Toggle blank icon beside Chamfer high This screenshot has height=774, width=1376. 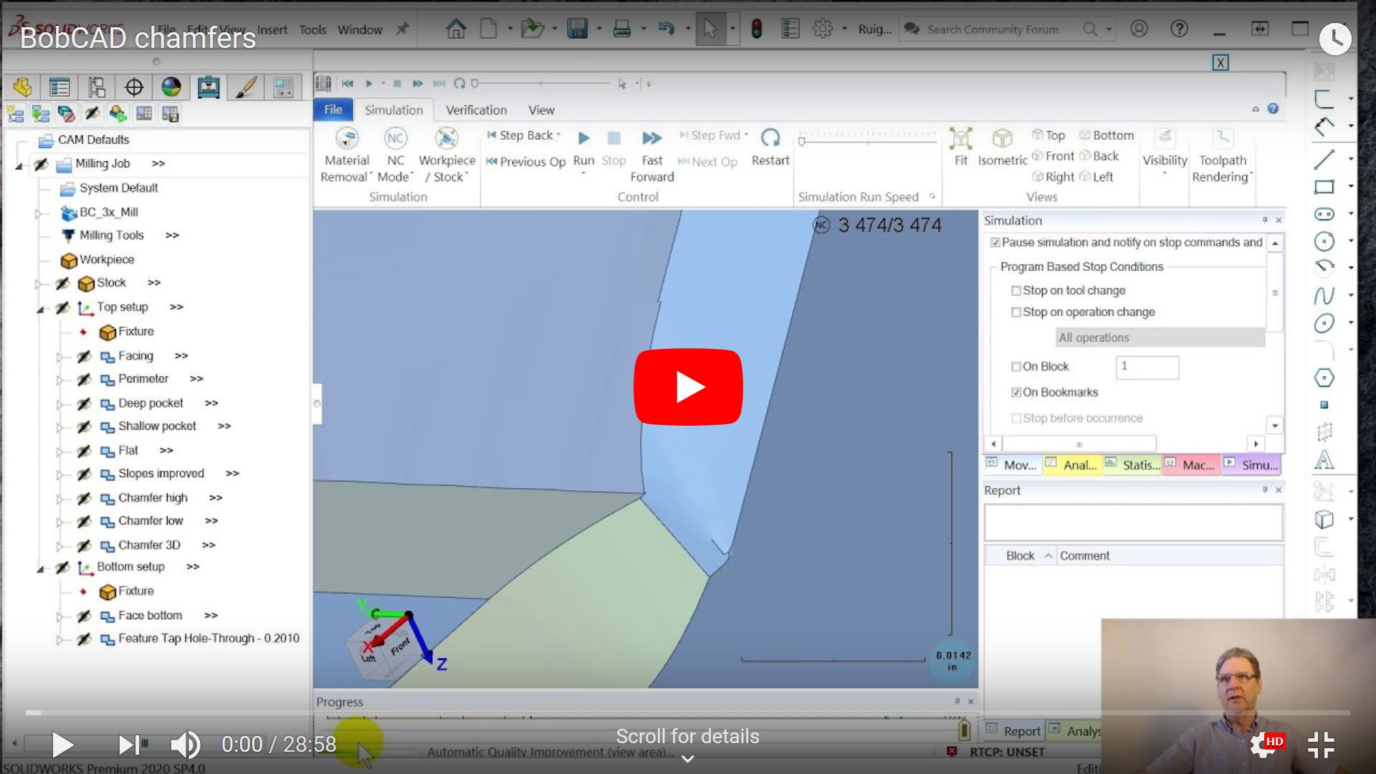(x=85, y=498)
